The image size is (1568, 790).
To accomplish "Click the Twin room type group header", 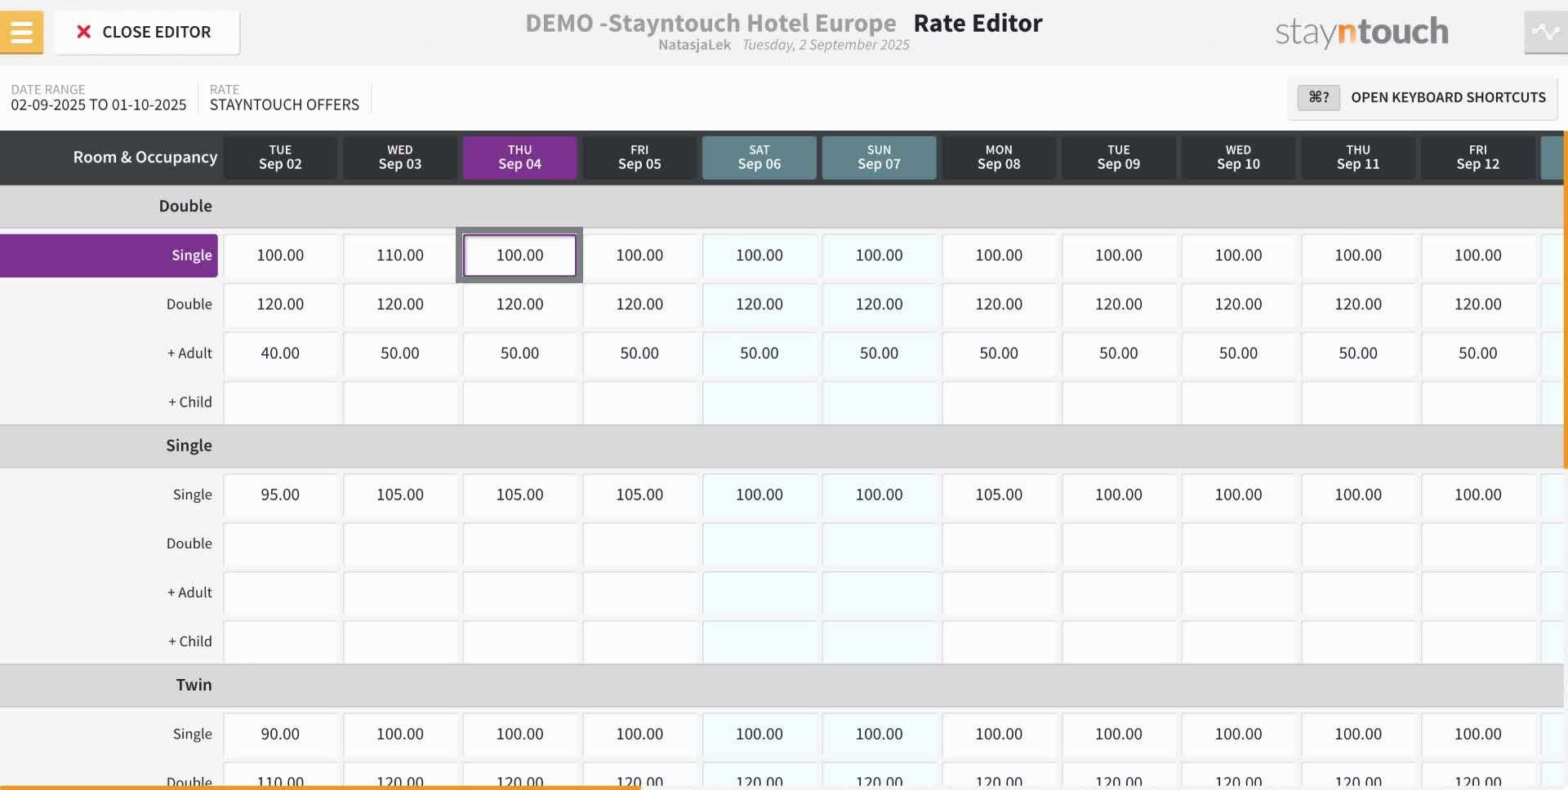I will 782,685.
